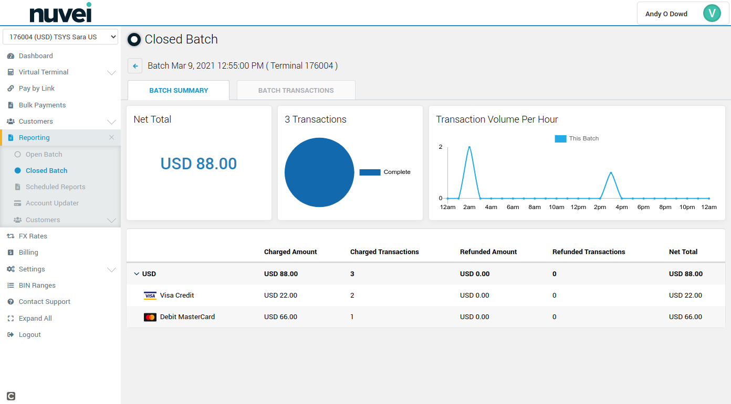Screen dimensions: 731x404
Task: Switch to Batch Transactions tab
Action: coord(296,91)
